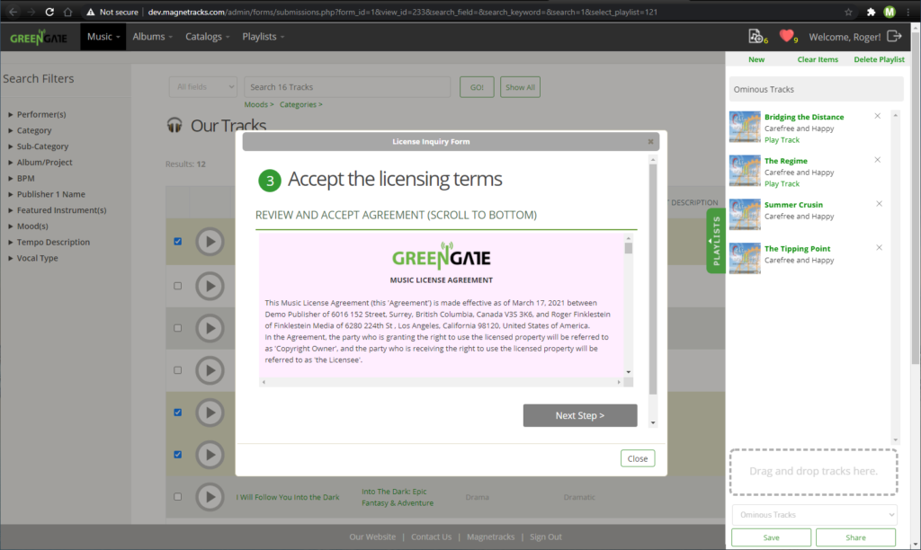Check the third track row checkbox
The image size is (921, 550).
177,328
